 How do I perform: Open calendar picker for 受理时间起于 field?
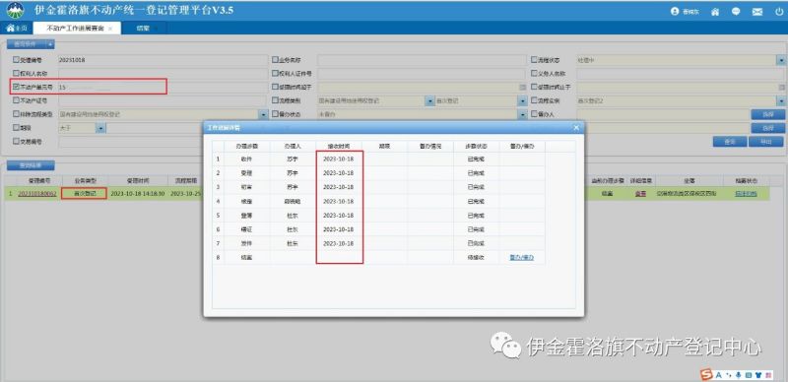523,87
